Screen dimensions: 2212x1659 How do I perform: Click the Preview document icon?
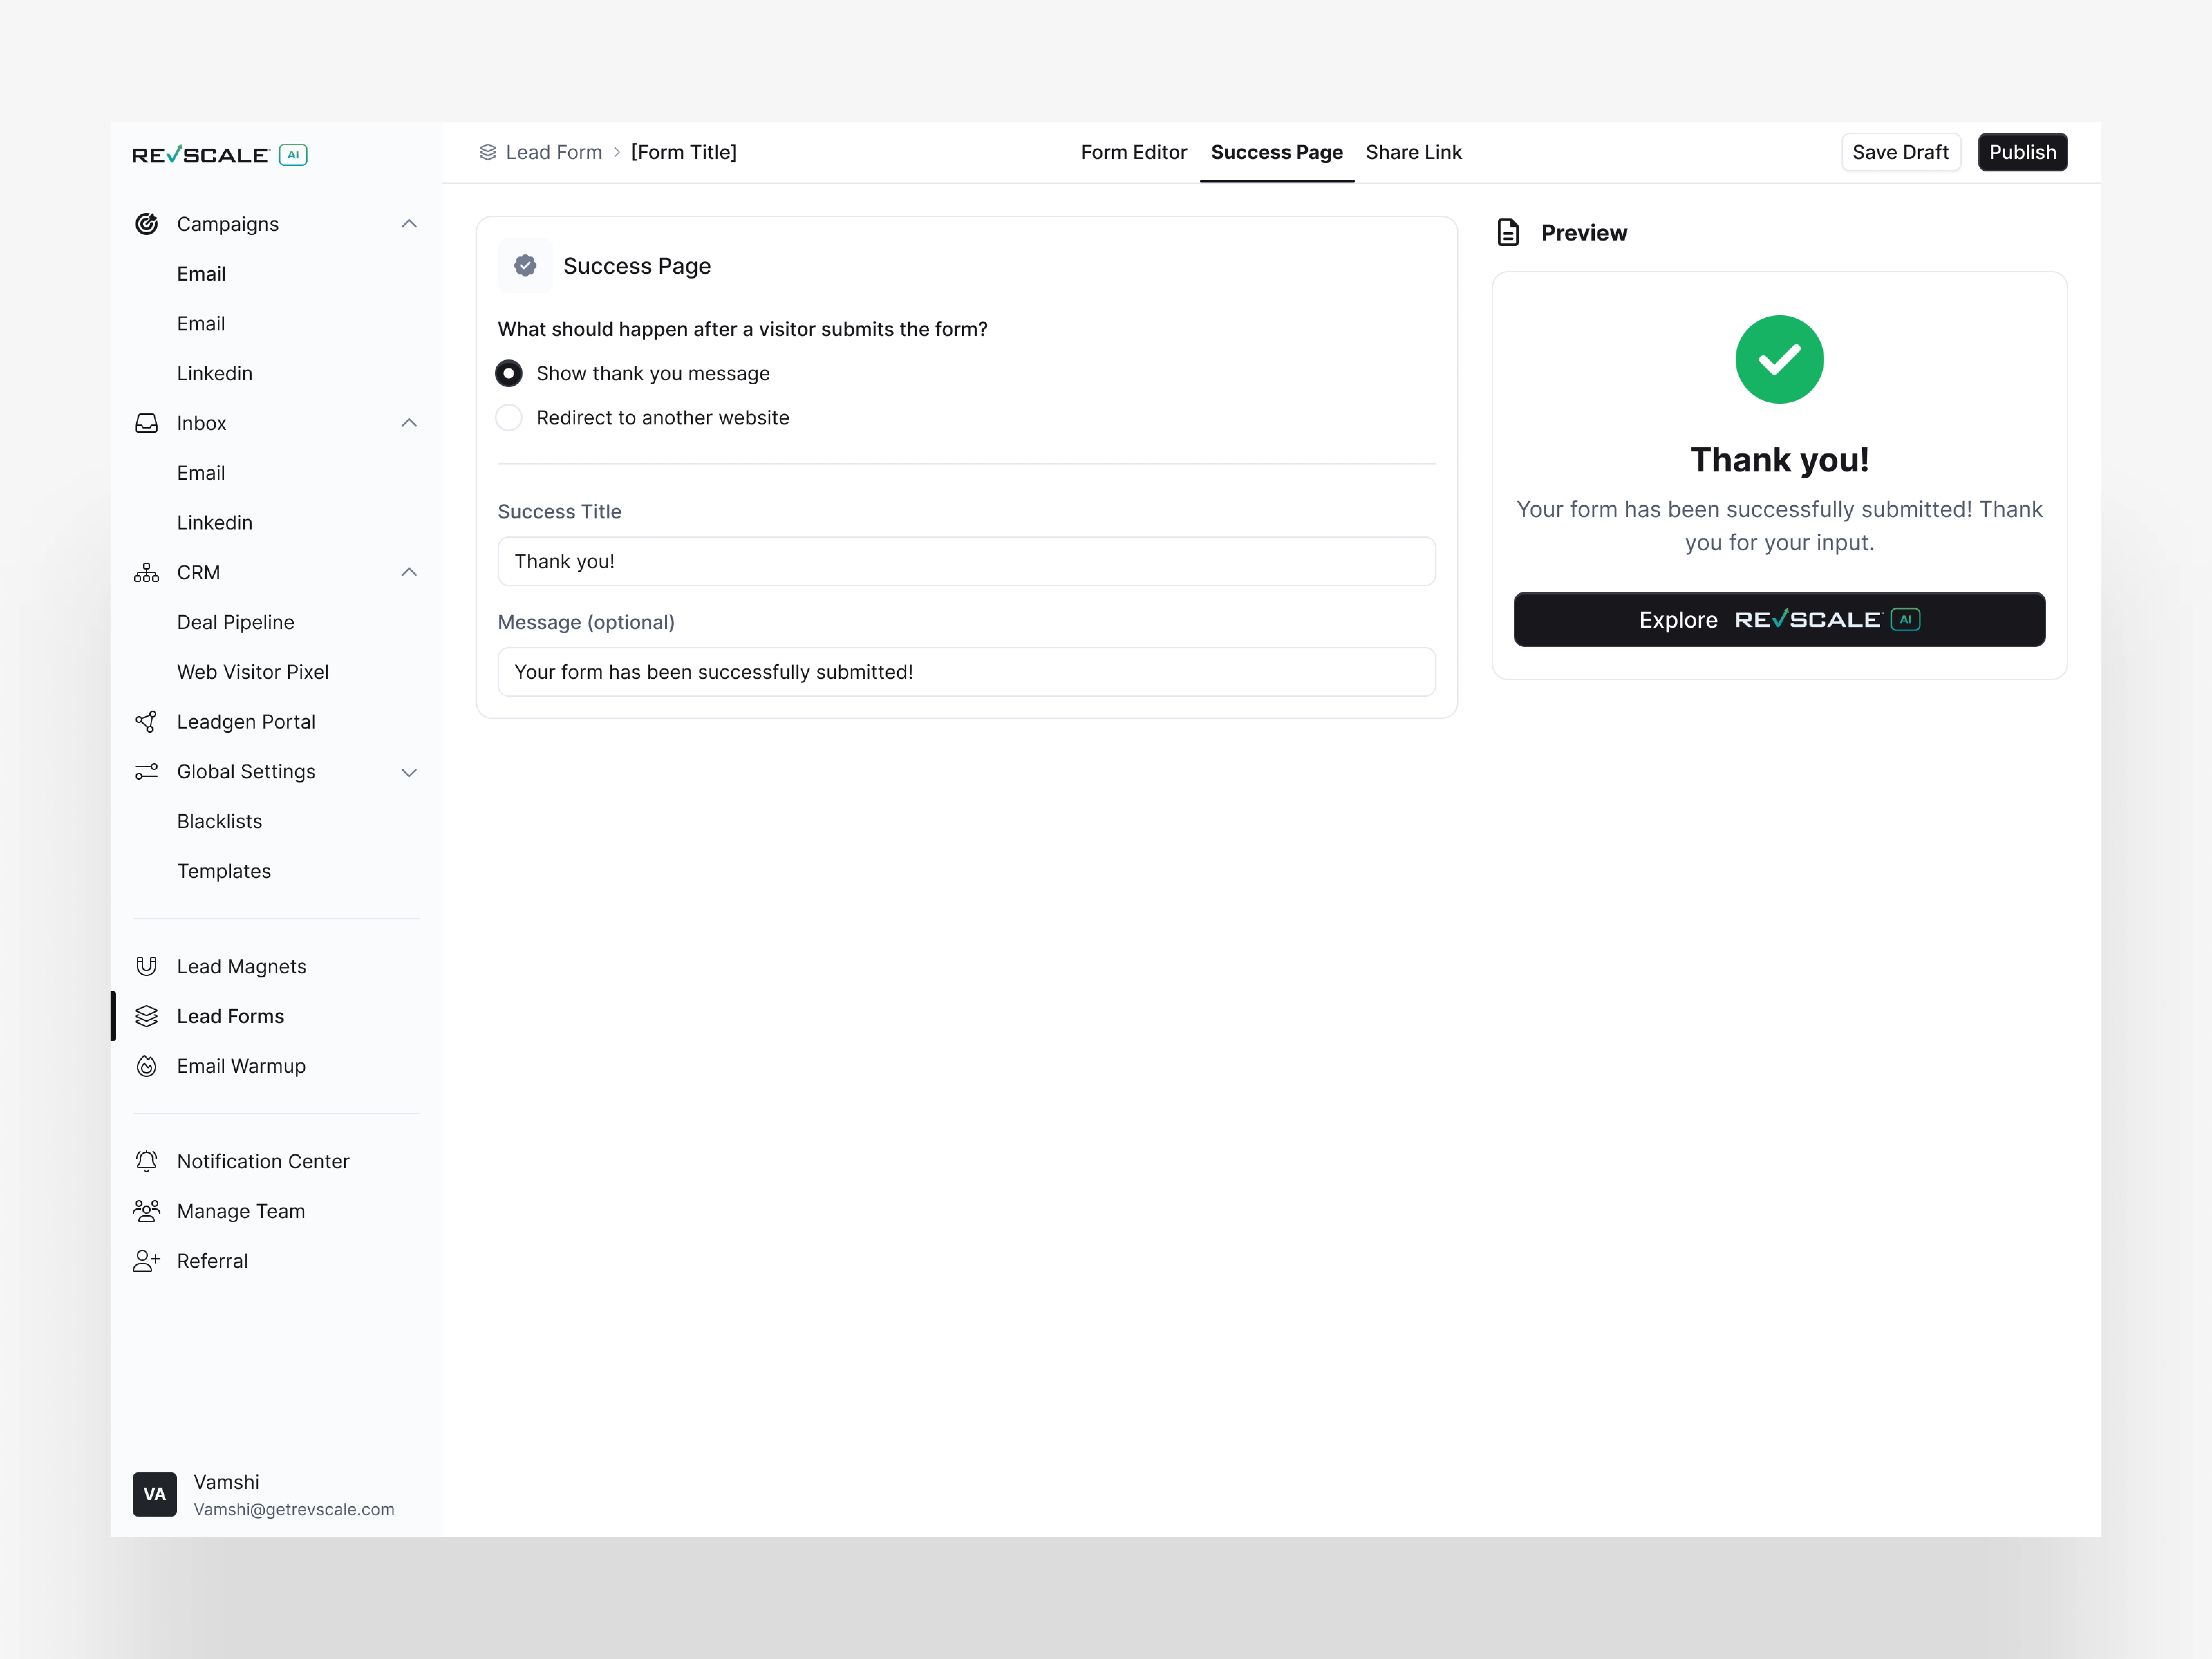1508,233
